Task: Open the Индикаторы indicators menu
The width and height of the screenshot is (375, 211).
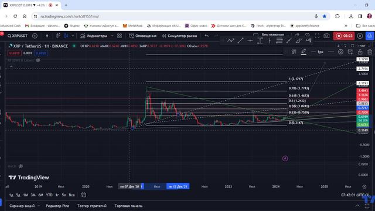Action: 94,36
